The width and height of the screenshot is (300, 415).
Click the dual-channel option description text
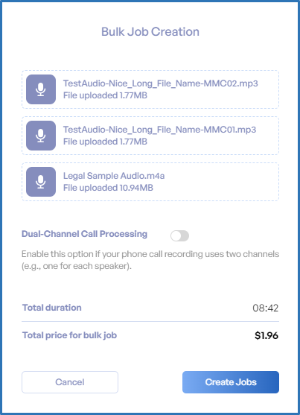150,260
